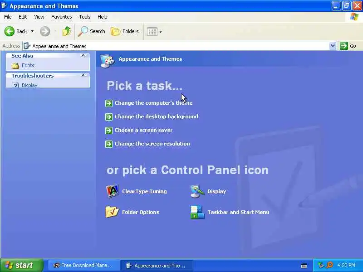The width and height of the screenshot is (363, 272).
Task: Open the Fonts link
Action: point(28,65)
